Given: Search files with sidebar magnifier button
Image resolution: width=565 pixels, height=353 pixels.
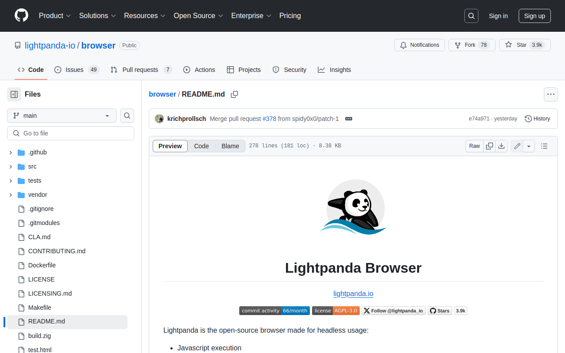Looking at the screenshot, I should pos(127,116).
